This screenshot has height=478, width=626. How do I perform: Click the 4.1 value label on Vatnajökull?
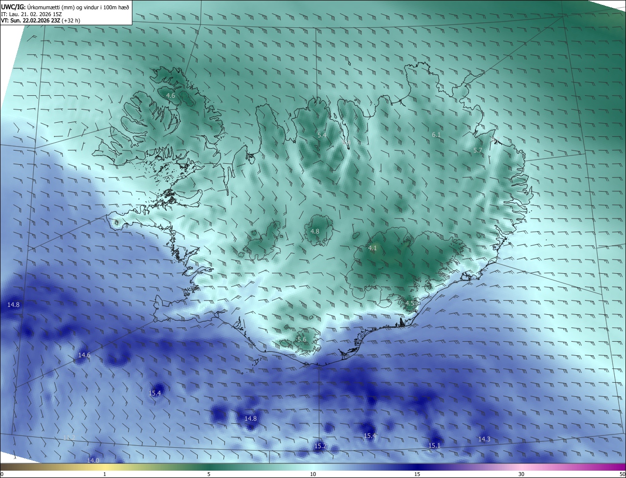373,248
